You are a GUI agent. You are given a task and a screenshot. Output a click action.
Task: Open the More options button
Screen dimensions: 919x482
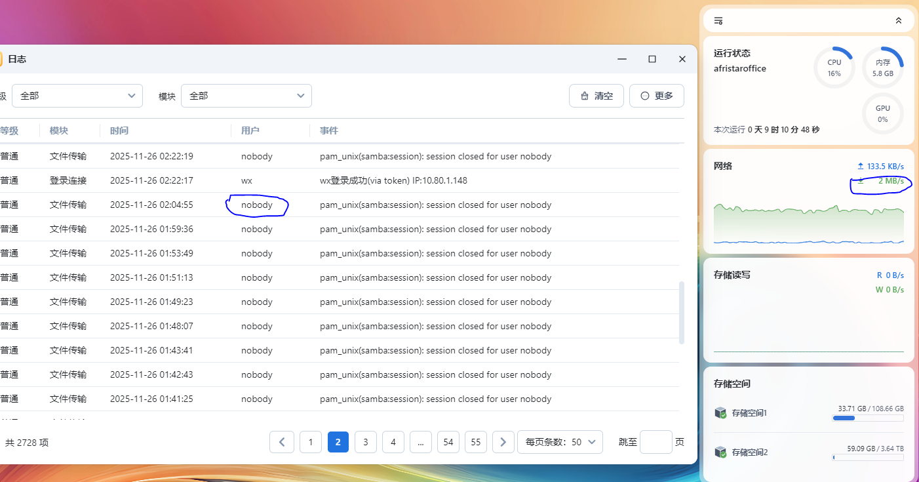click(x=656, y=96)
